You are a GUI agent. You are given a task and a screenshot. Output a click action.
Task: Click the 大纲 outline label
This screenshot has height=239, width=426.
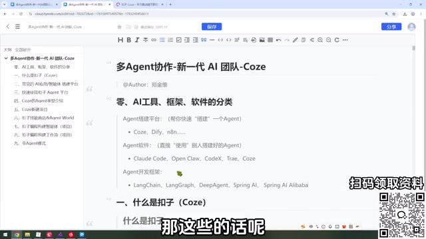tap(7, 50)
